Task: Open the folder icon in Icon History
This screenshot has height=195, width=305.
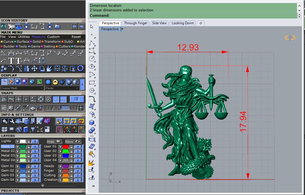Action: 58,26
